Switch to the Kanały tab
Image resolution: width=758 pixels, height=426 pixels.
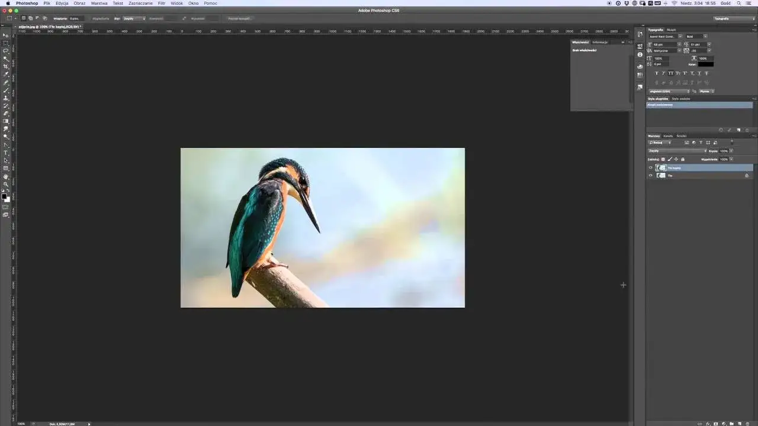[x=669, y=135]
